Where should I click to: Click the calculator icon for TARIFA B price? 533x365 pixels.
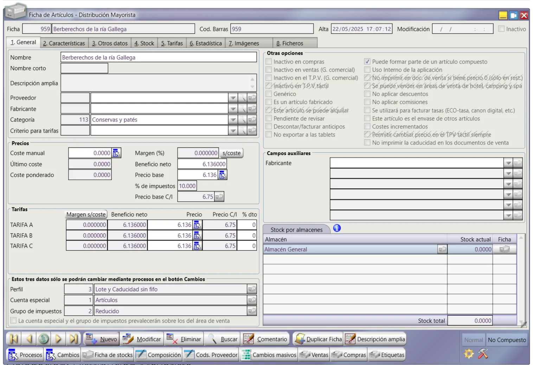[x=197, y=235]
